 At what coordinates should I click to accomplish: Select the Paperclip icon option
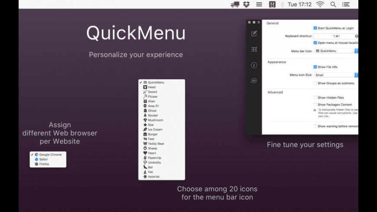[x=162, y=158]
